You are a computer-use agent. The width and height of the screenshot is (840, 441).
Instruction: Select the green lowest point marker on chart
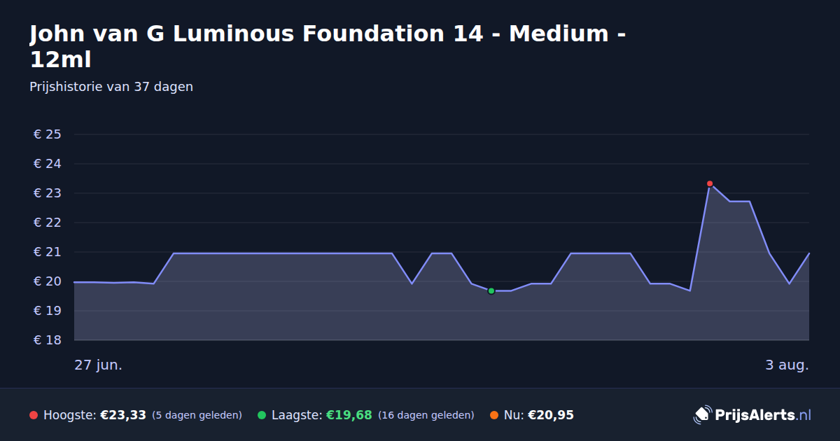(x=491, y=290)
